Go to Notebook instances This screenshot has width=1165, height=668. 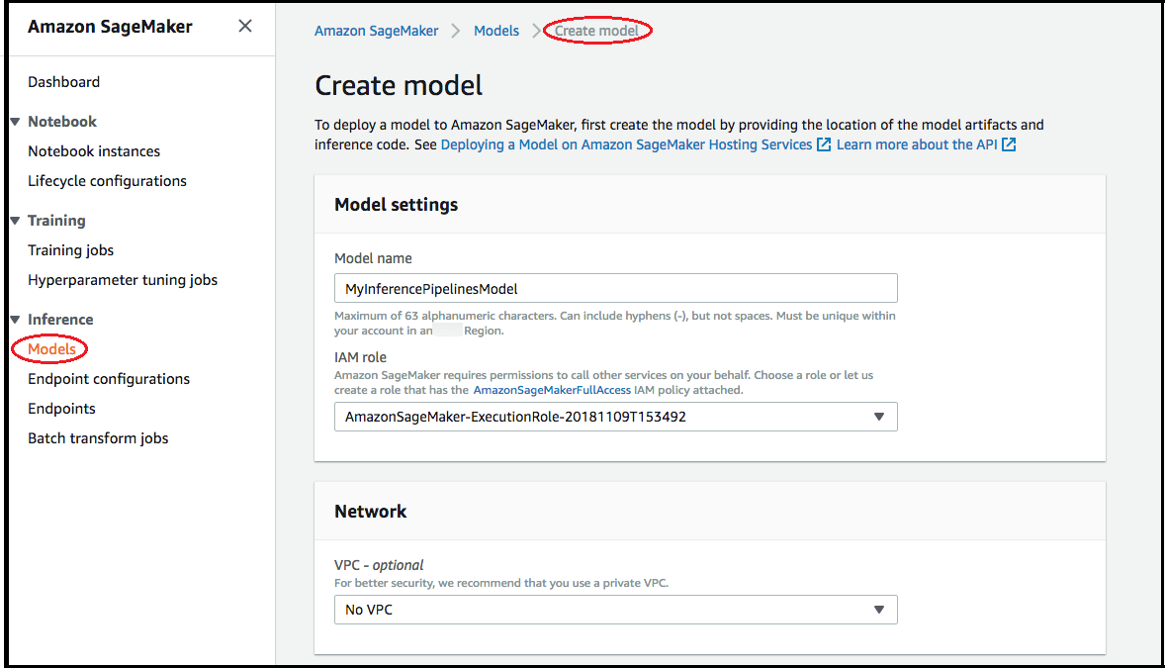(x=94, y=151)
